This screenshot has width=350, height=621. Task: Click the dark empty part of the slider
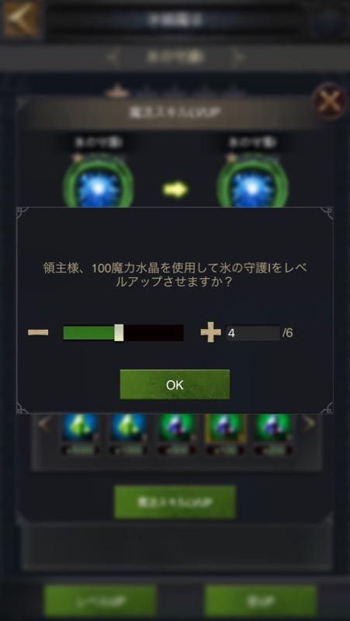pos(153,333)
